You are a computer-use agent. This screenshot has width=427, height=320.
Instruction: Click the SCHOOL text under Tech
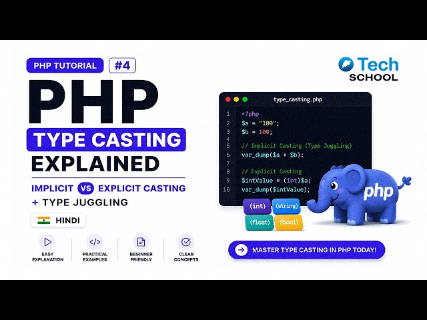[x=374, y=77]
